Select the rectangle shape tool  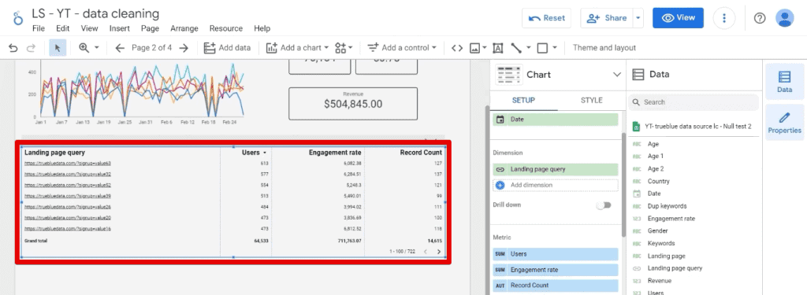[x=542, y=48]
